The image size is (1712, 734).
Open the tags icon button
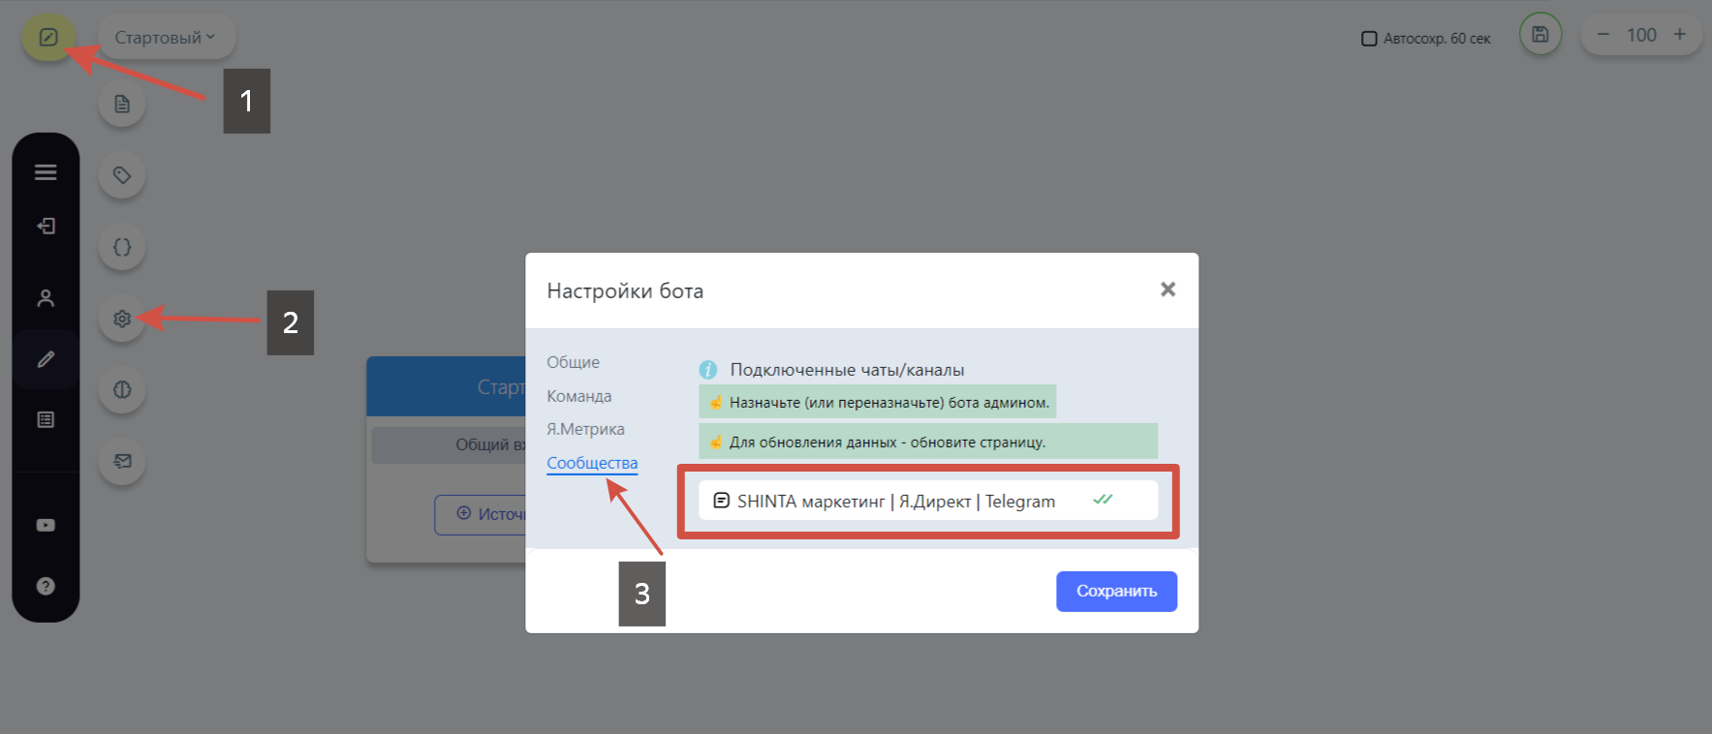122,175
